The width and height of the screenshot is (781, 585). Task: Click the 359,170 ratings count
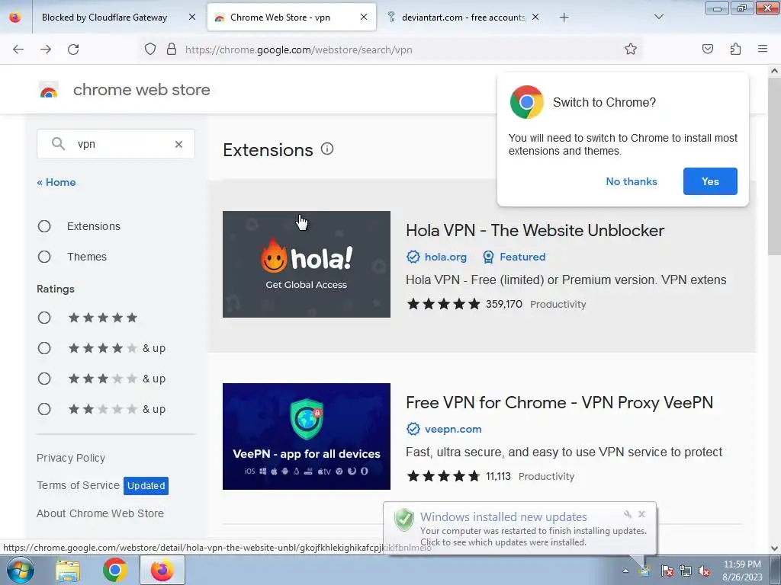(504, 304)
